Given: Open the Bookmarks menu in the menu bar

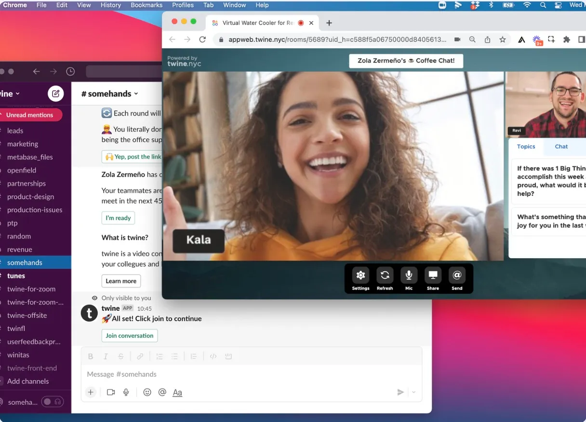Looking at the screenshot, I should (x=146, y=5).
